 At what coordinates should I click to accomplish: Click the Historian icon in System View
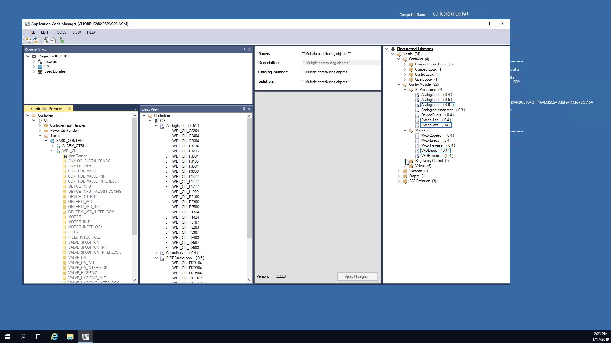click(x=40, y=61)
